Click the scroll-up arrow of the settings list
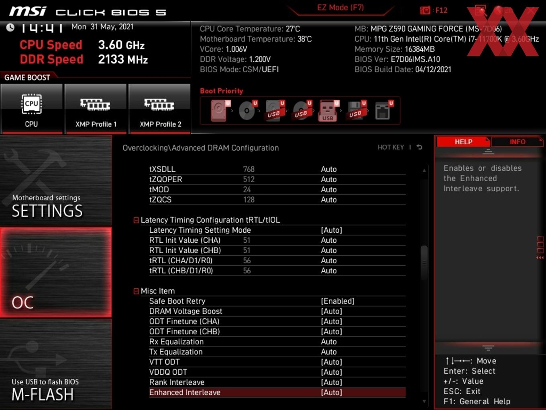Image resolution: width=546 pixels, height=410 pixels. click(424, 170)
